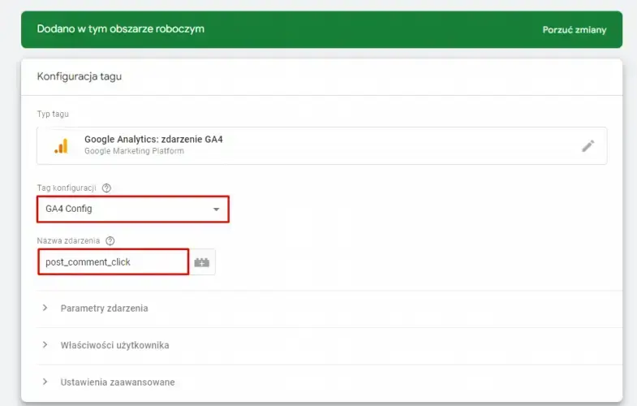The height and width of the screenshot is (406, 637).
Task: Expand the Ustawienia zaawansowane section
Action: 118,382
